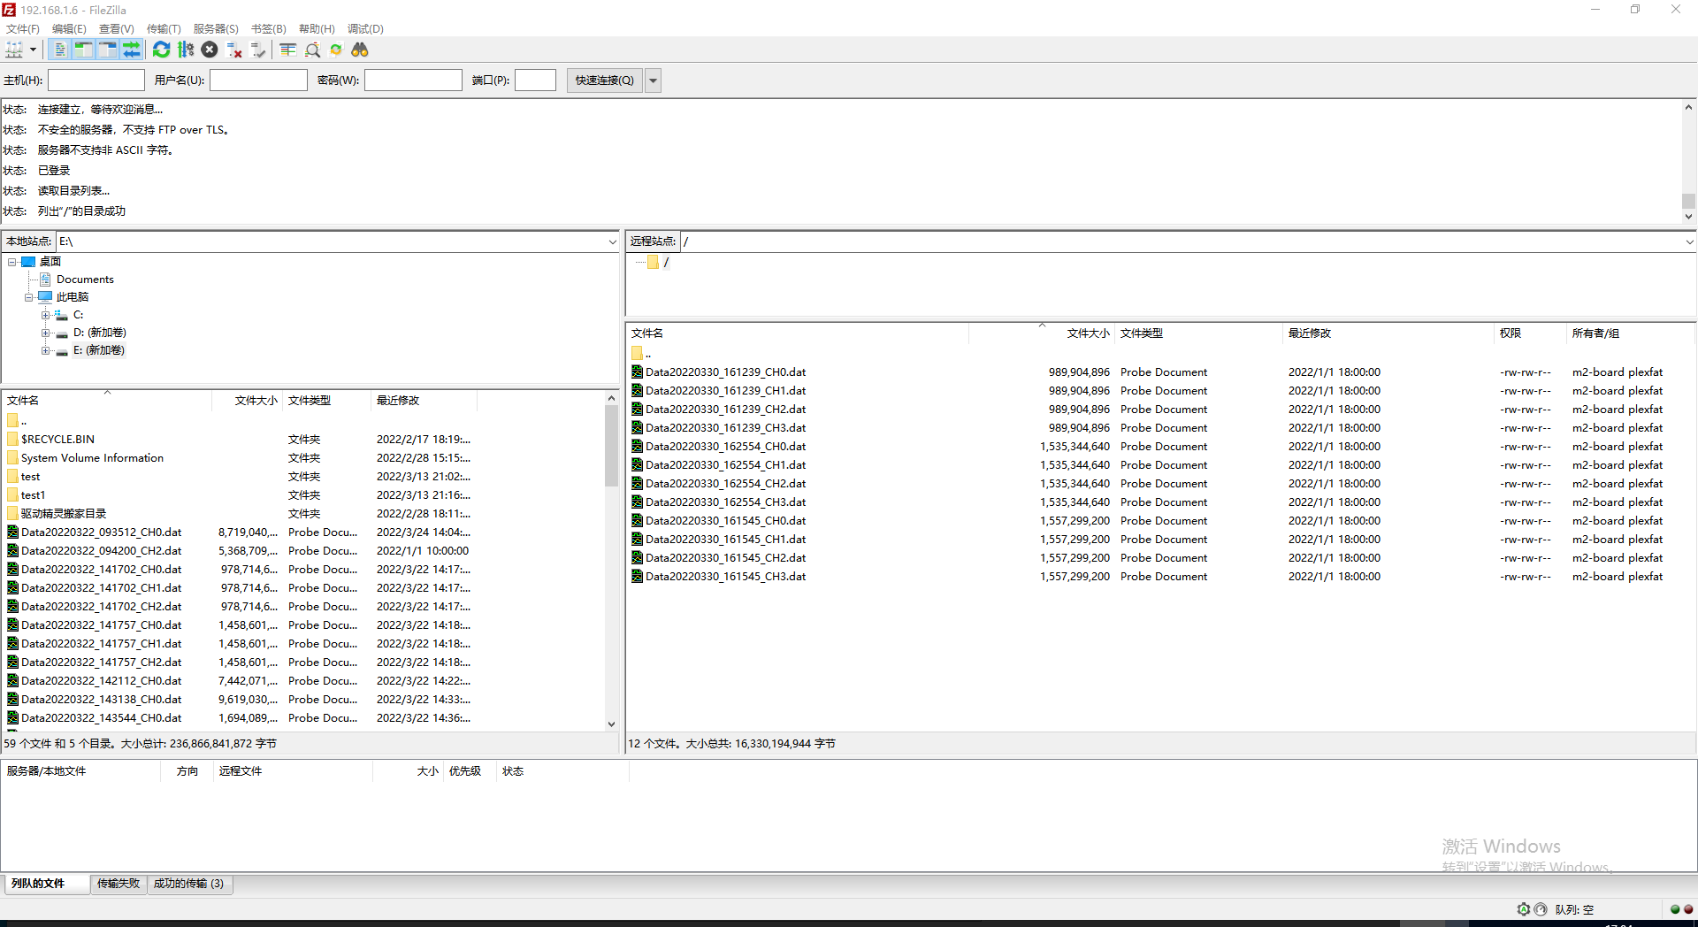Viewport: 1698px width, 927px height.
Task: Click process queue toolbar icon
Action: tap(186, 50)
